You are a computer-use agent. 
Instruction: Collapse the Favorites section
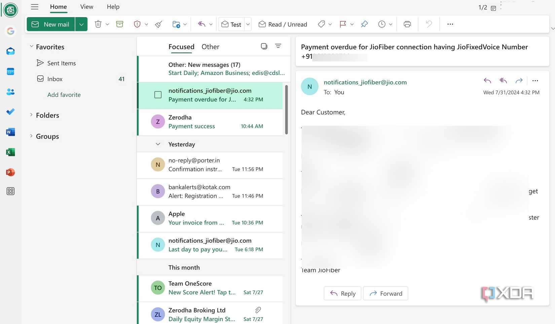pyautogui.click(x=31, y=47)
